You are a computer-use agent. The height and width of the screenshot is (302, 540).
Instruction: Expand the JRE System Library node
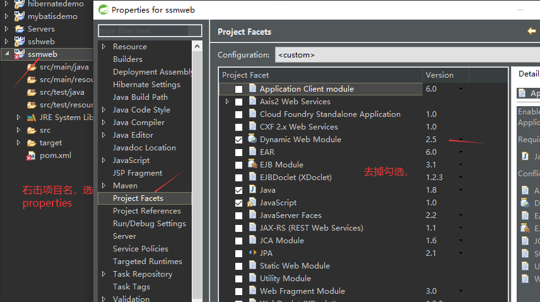(x=18, y=118)
